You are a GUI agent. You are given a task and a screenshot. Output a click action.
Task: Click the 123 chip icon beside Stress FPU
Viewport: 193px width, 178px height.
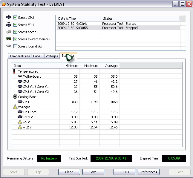9,24
